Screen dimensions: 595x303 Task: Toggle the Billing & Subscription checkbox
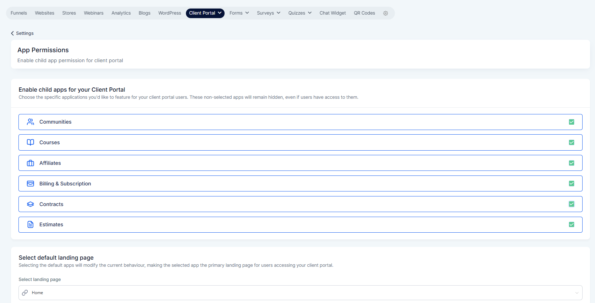572,184
